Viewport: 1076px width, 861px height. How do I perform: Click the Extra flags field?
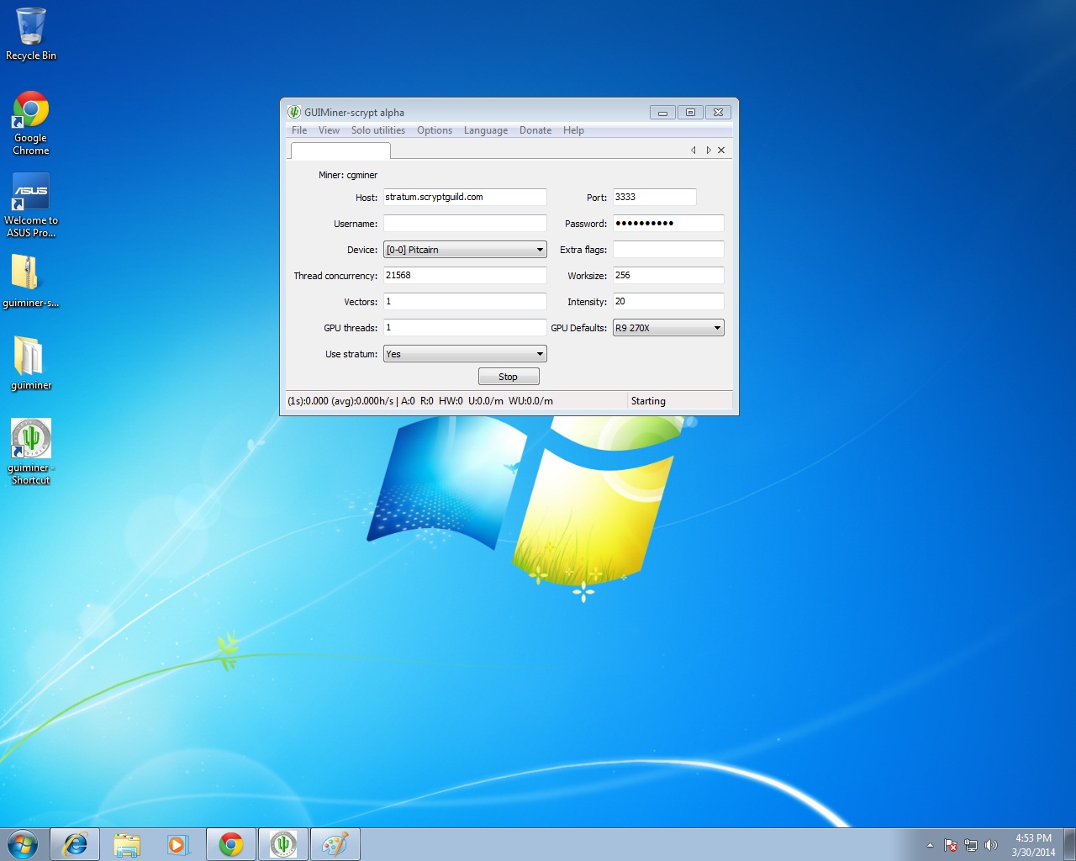tap(668, 249)
